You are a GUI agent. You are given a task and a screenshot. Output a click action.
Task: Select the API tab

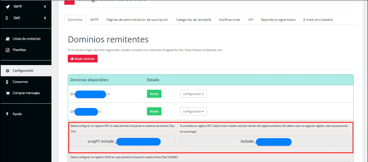pyautogui.click(x=250, y=20)
